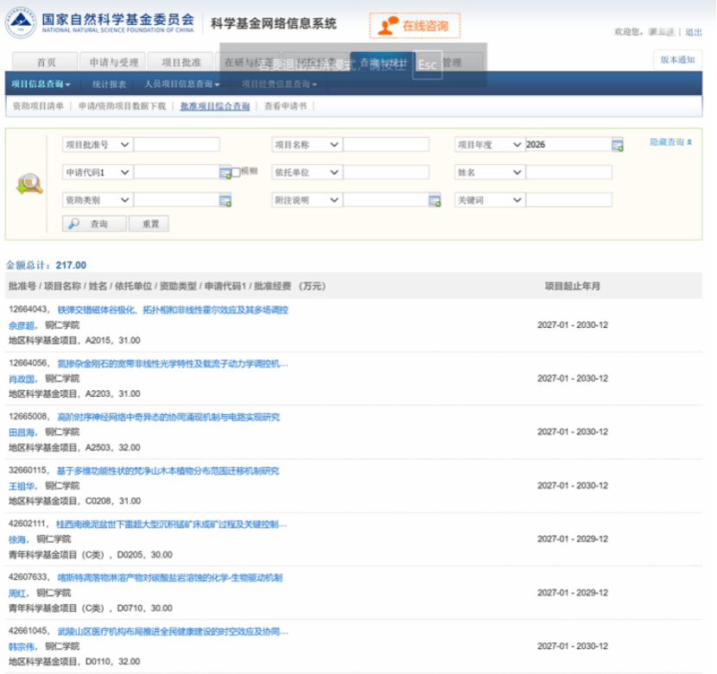Open the 在线咨询 online consultation icon
This screenshot has height=674, width=717.
[388, 26]
